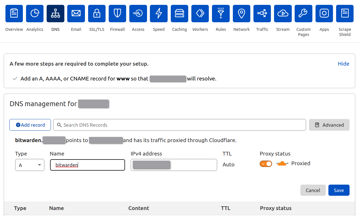Open the Firewall shield icon
The width and height of the screenshot is (361, 216).
point(117,13)
